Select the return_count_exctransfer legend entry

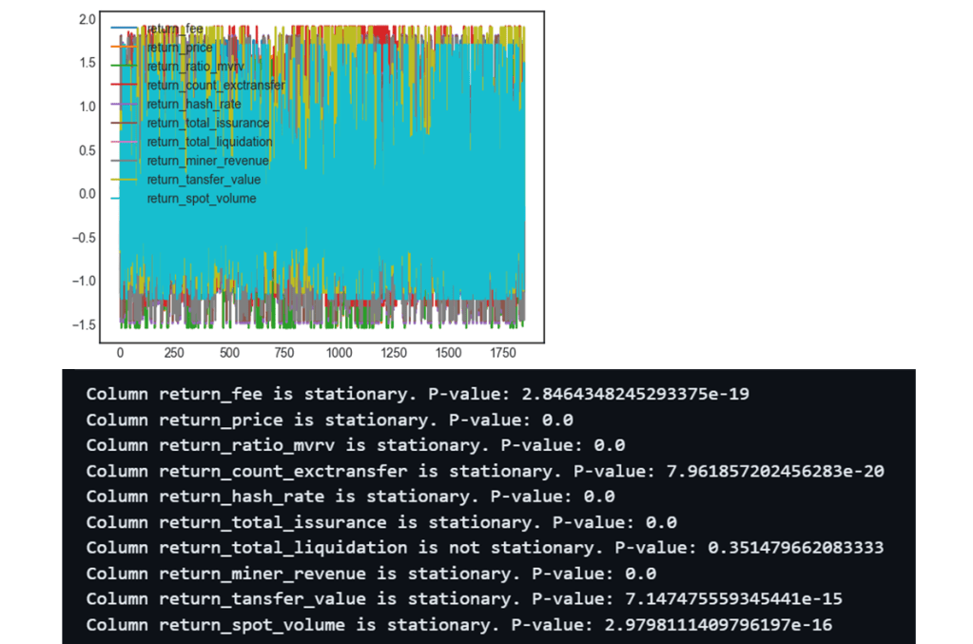(215, 86)
